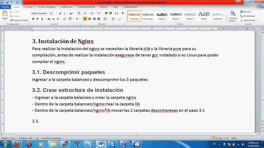Toggle show paragraph marks (¶)
264x148 pixels.
[x=123, y=13]
